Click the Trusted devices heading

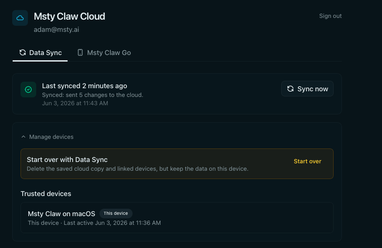tap(46, 193)
